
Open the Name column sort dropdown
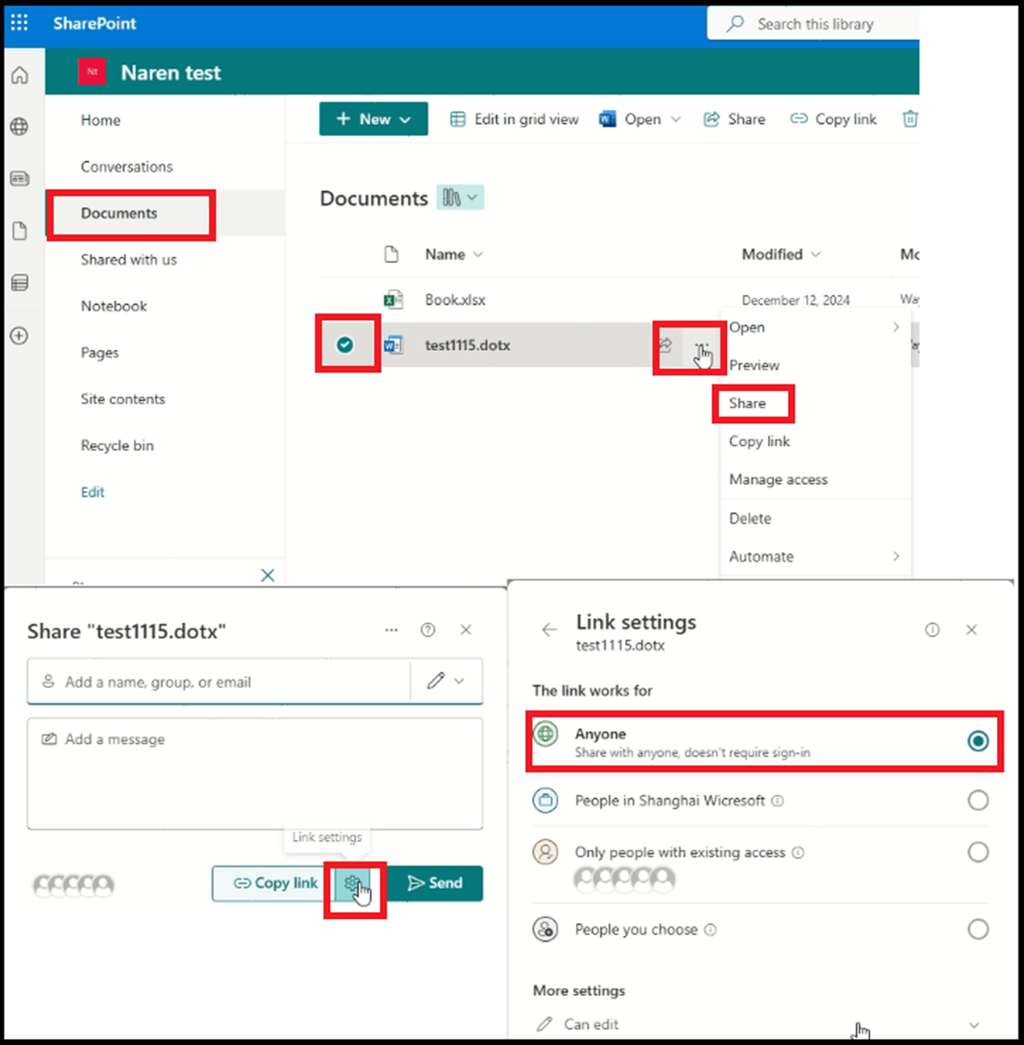click(x=478, y=255)
